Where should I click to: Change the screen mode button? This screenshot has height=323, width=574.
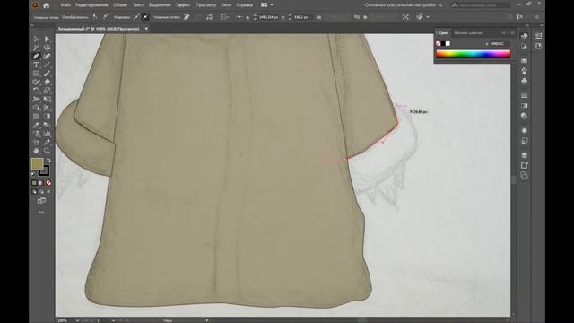tap(41, 201)
